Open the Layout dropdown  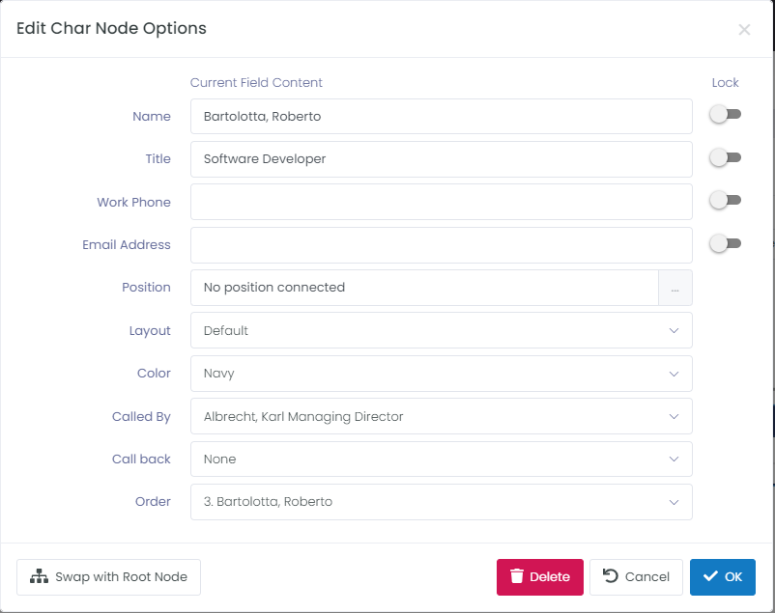[442, 330]
